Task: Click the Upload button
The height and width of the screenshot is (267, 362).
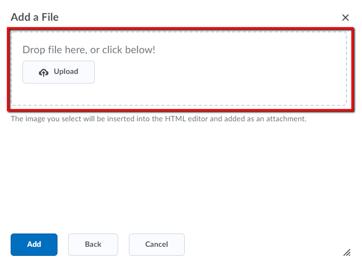Action: point(59,72)
